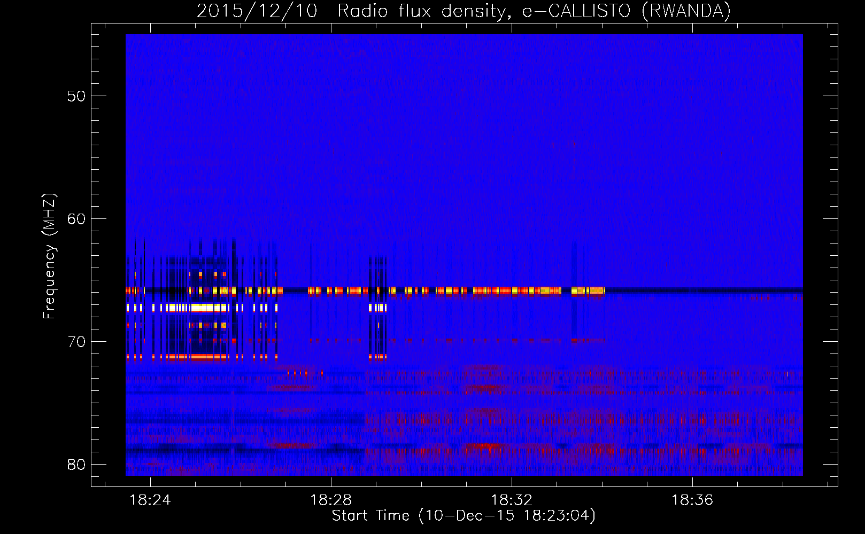Click the 18:24 time tick label
Image resolution: width=865 pixels, height=534 pixels.
pyautogui.click(x=150, y=500)
